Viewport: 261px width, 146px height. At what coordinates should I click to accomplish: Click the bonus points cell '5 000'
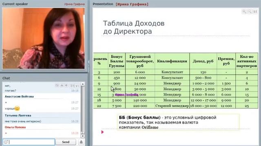pos(117,100)
